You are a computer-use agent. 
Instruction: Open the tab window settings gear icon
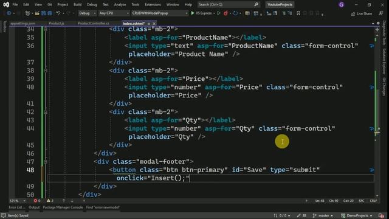point(378,23)
